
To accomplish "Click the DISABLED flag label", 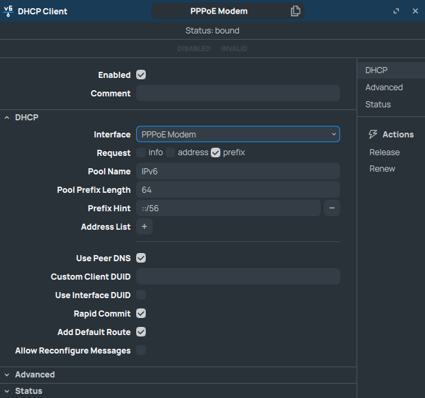I will (x=194, y=49).
